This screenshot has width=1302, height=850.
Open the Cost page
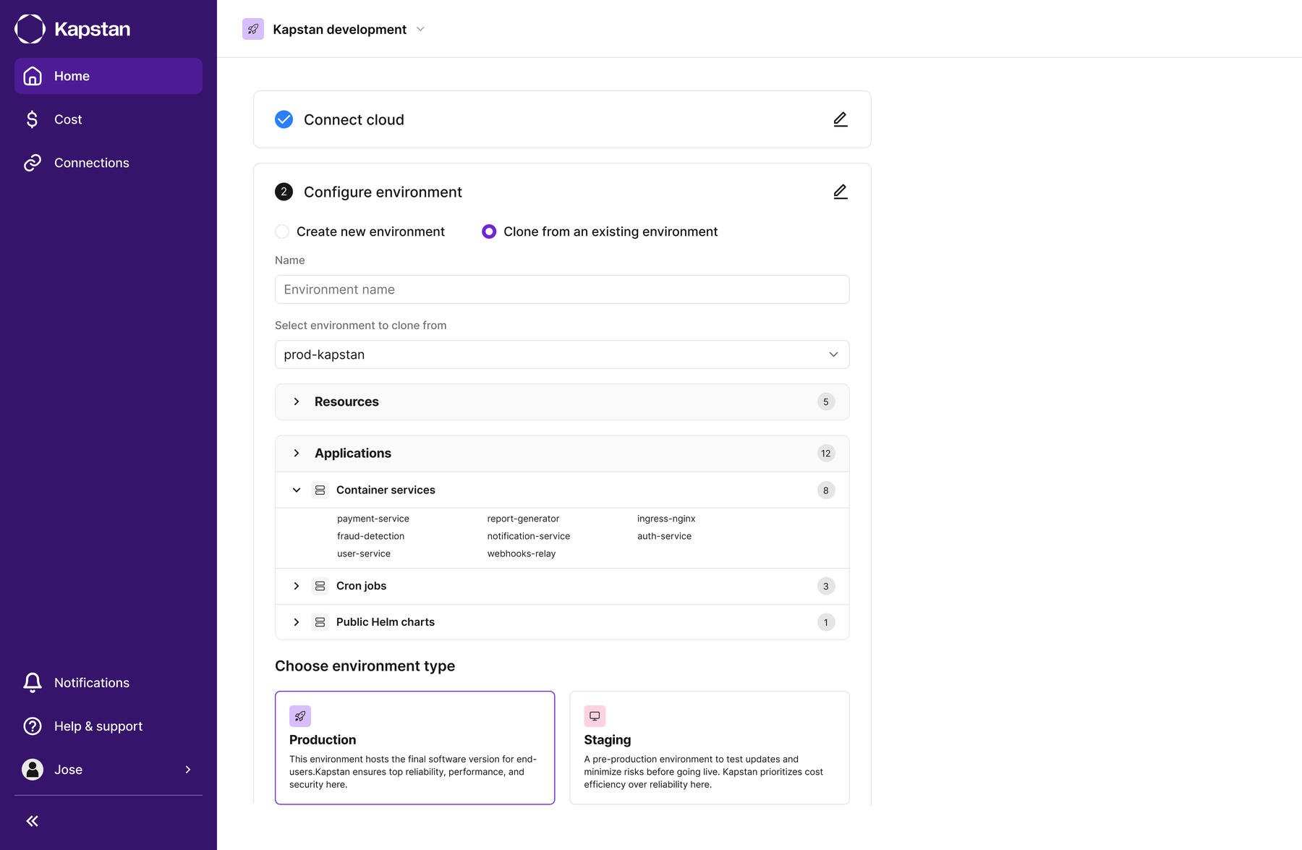tap(109, 119)
